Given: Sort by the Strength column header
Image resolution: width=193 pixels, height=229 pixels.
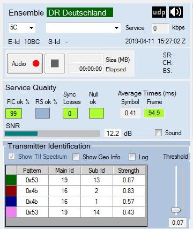Looking at the screenshot, I should point(129,170).
